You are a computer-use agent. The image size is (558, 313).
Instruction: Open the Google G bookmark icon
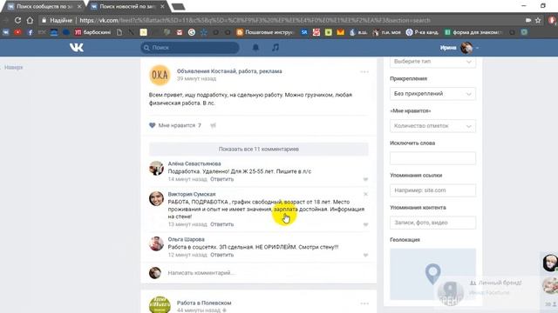(x=192, y=32)
